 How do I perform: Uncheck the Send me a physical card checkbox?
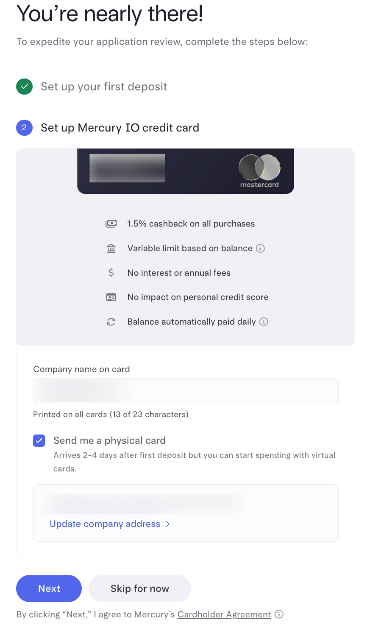(39, 441)
